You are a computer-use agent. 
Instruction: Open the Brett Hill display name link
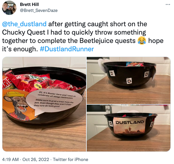pyautogui.click(x=29, y=4)
